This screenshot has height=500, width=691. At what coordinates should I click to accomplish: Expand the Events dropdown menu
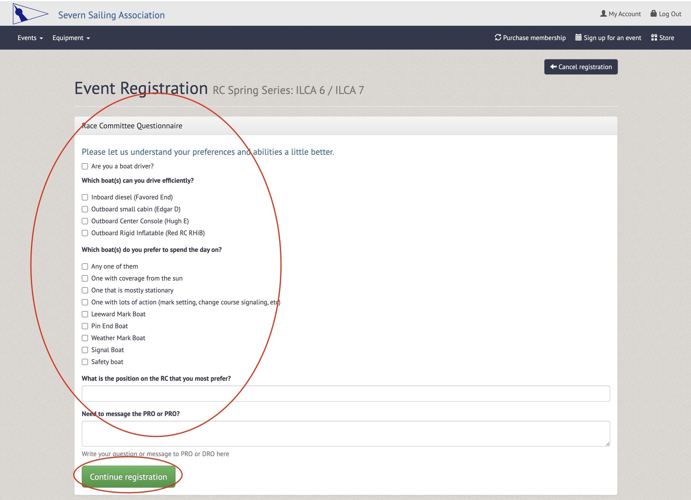coord(30,38)
